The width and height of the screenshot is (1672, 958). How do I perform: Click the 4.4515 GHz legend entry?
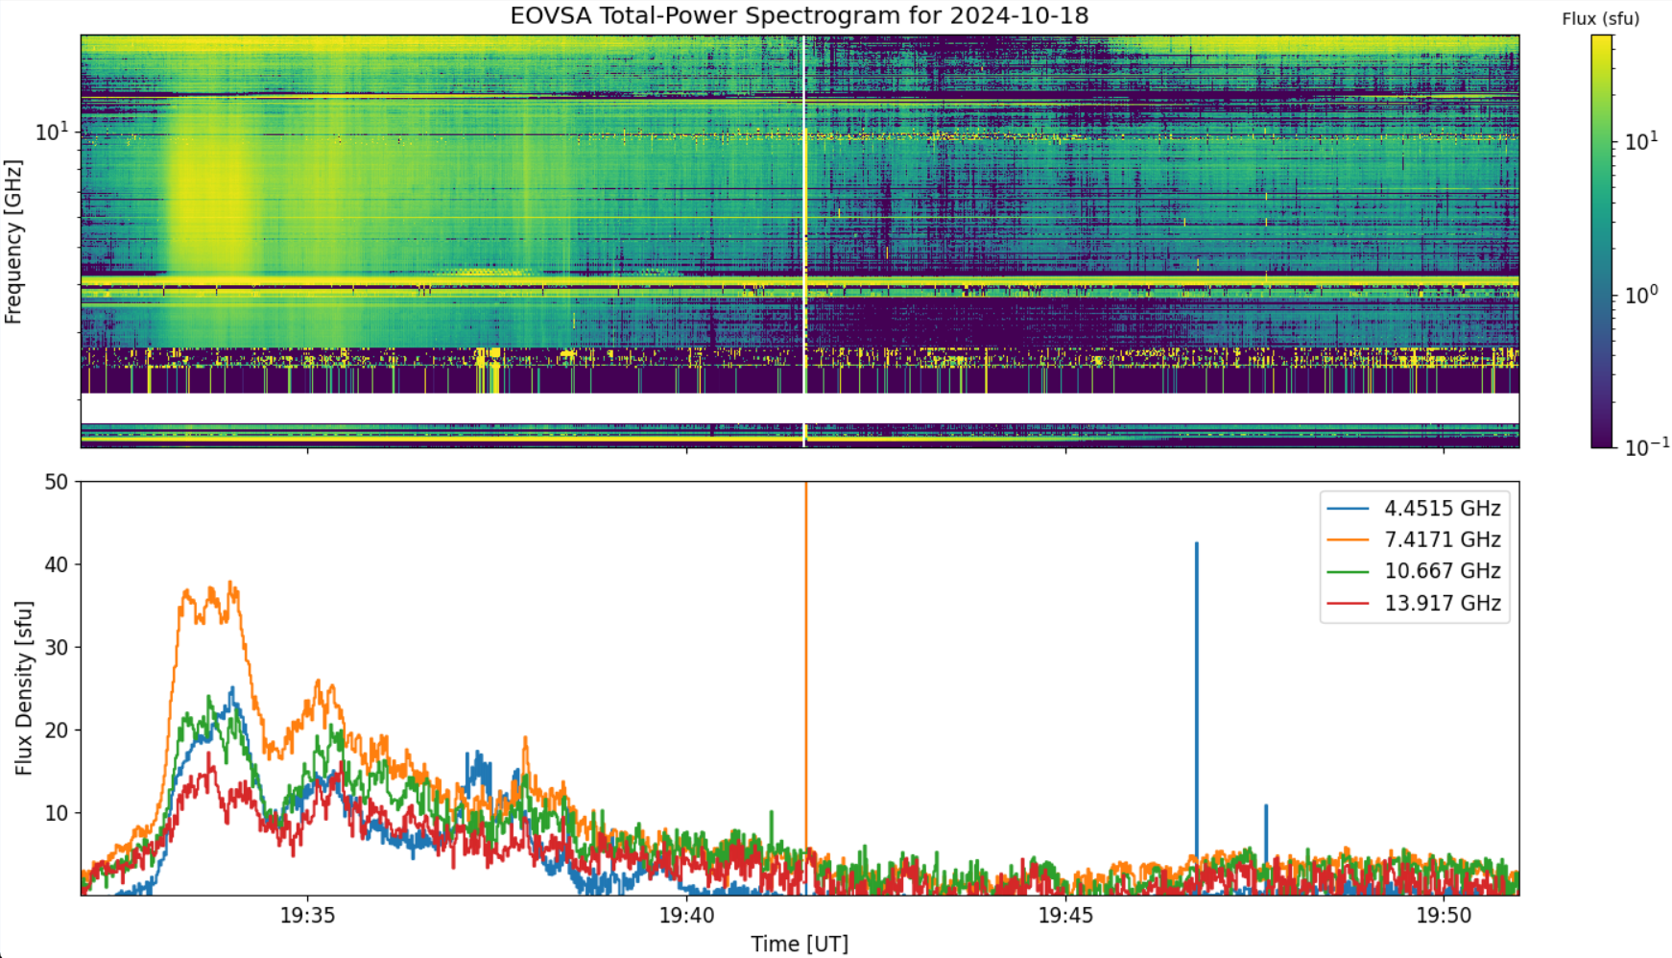(x=1414, y=509)
